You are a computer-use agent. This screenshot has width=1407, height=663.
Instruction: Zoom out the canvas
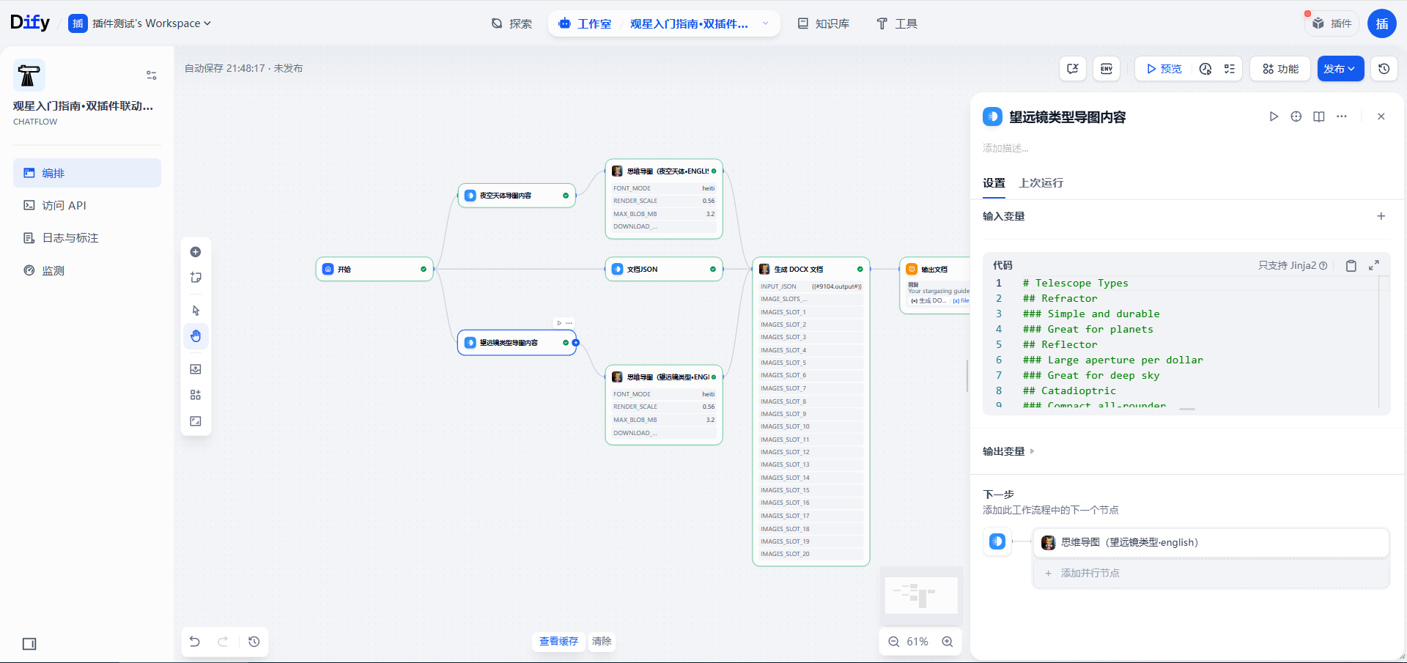(x=893, y=642)
